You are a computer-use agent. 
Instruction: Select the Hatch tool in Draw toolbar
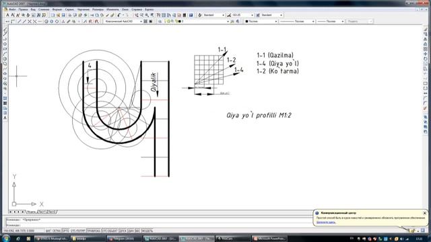pos(5,98)
